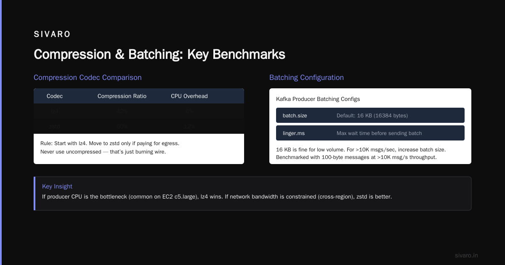The image size is (505, 265).
Task: Click 'Default: 16 KB (16384 bytes)' description
Action: pos(372,115)
